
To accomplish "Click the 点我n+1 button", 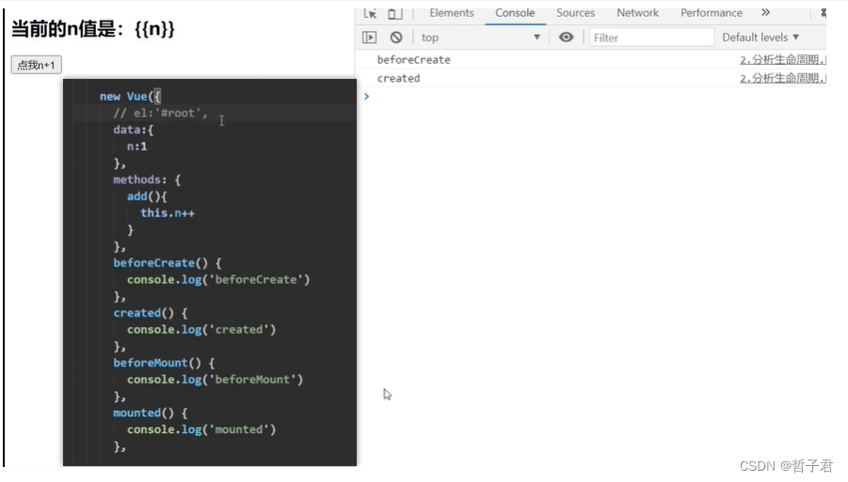I will click(36, 65).
